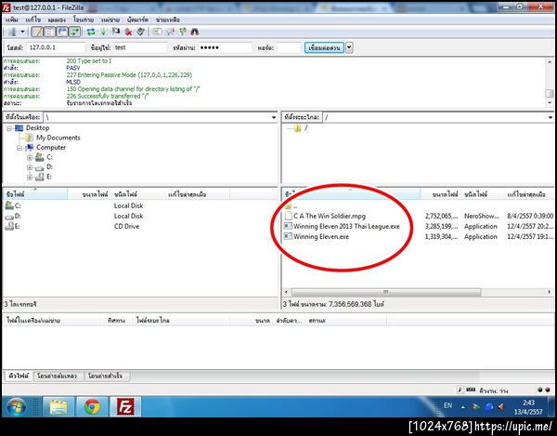Sort the local list by file size column
Screen dimensions: 557x436
click(89, 194)
